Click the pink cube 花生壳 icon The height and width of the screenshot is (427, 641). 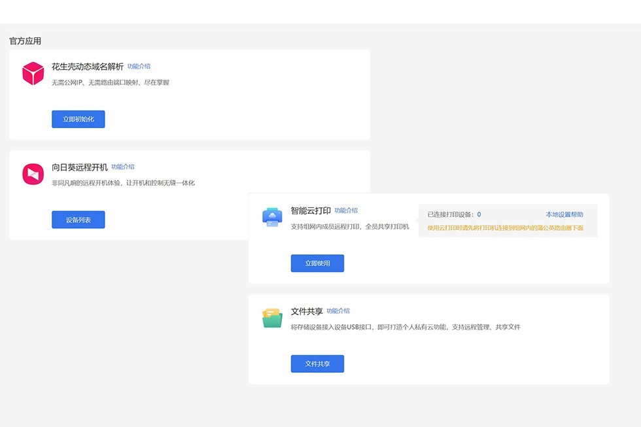click(x=33, y=73)
